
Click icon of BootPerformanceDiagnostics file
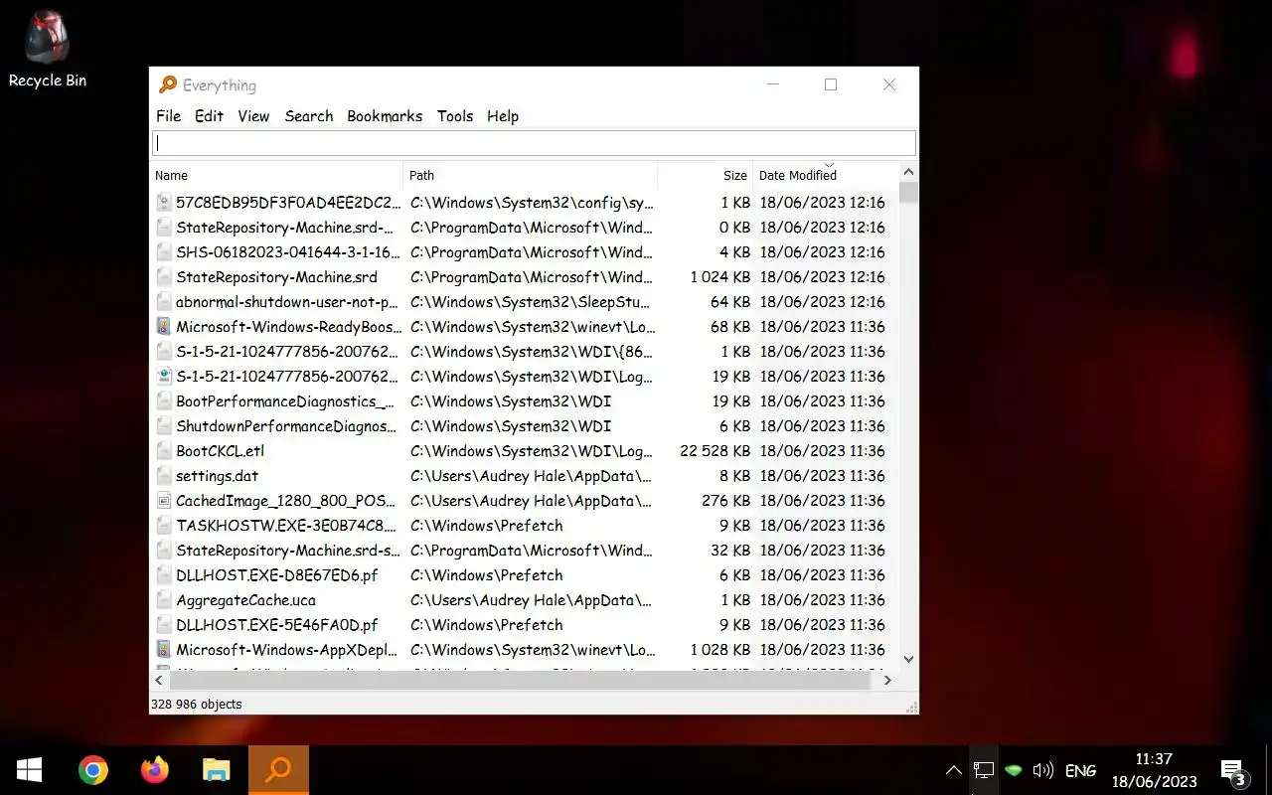pyautogui.click(x=165, y=401)
